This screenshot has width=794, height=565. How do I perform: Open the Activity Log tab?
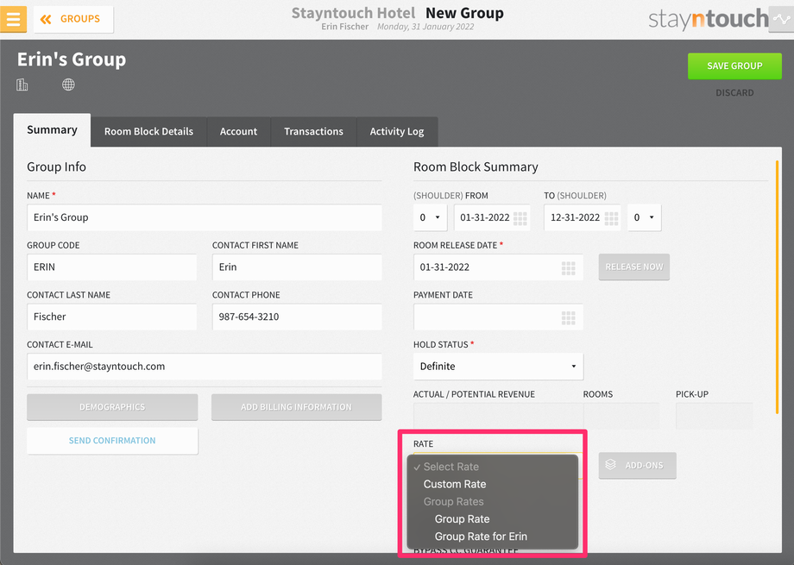[x=397, y=132]
